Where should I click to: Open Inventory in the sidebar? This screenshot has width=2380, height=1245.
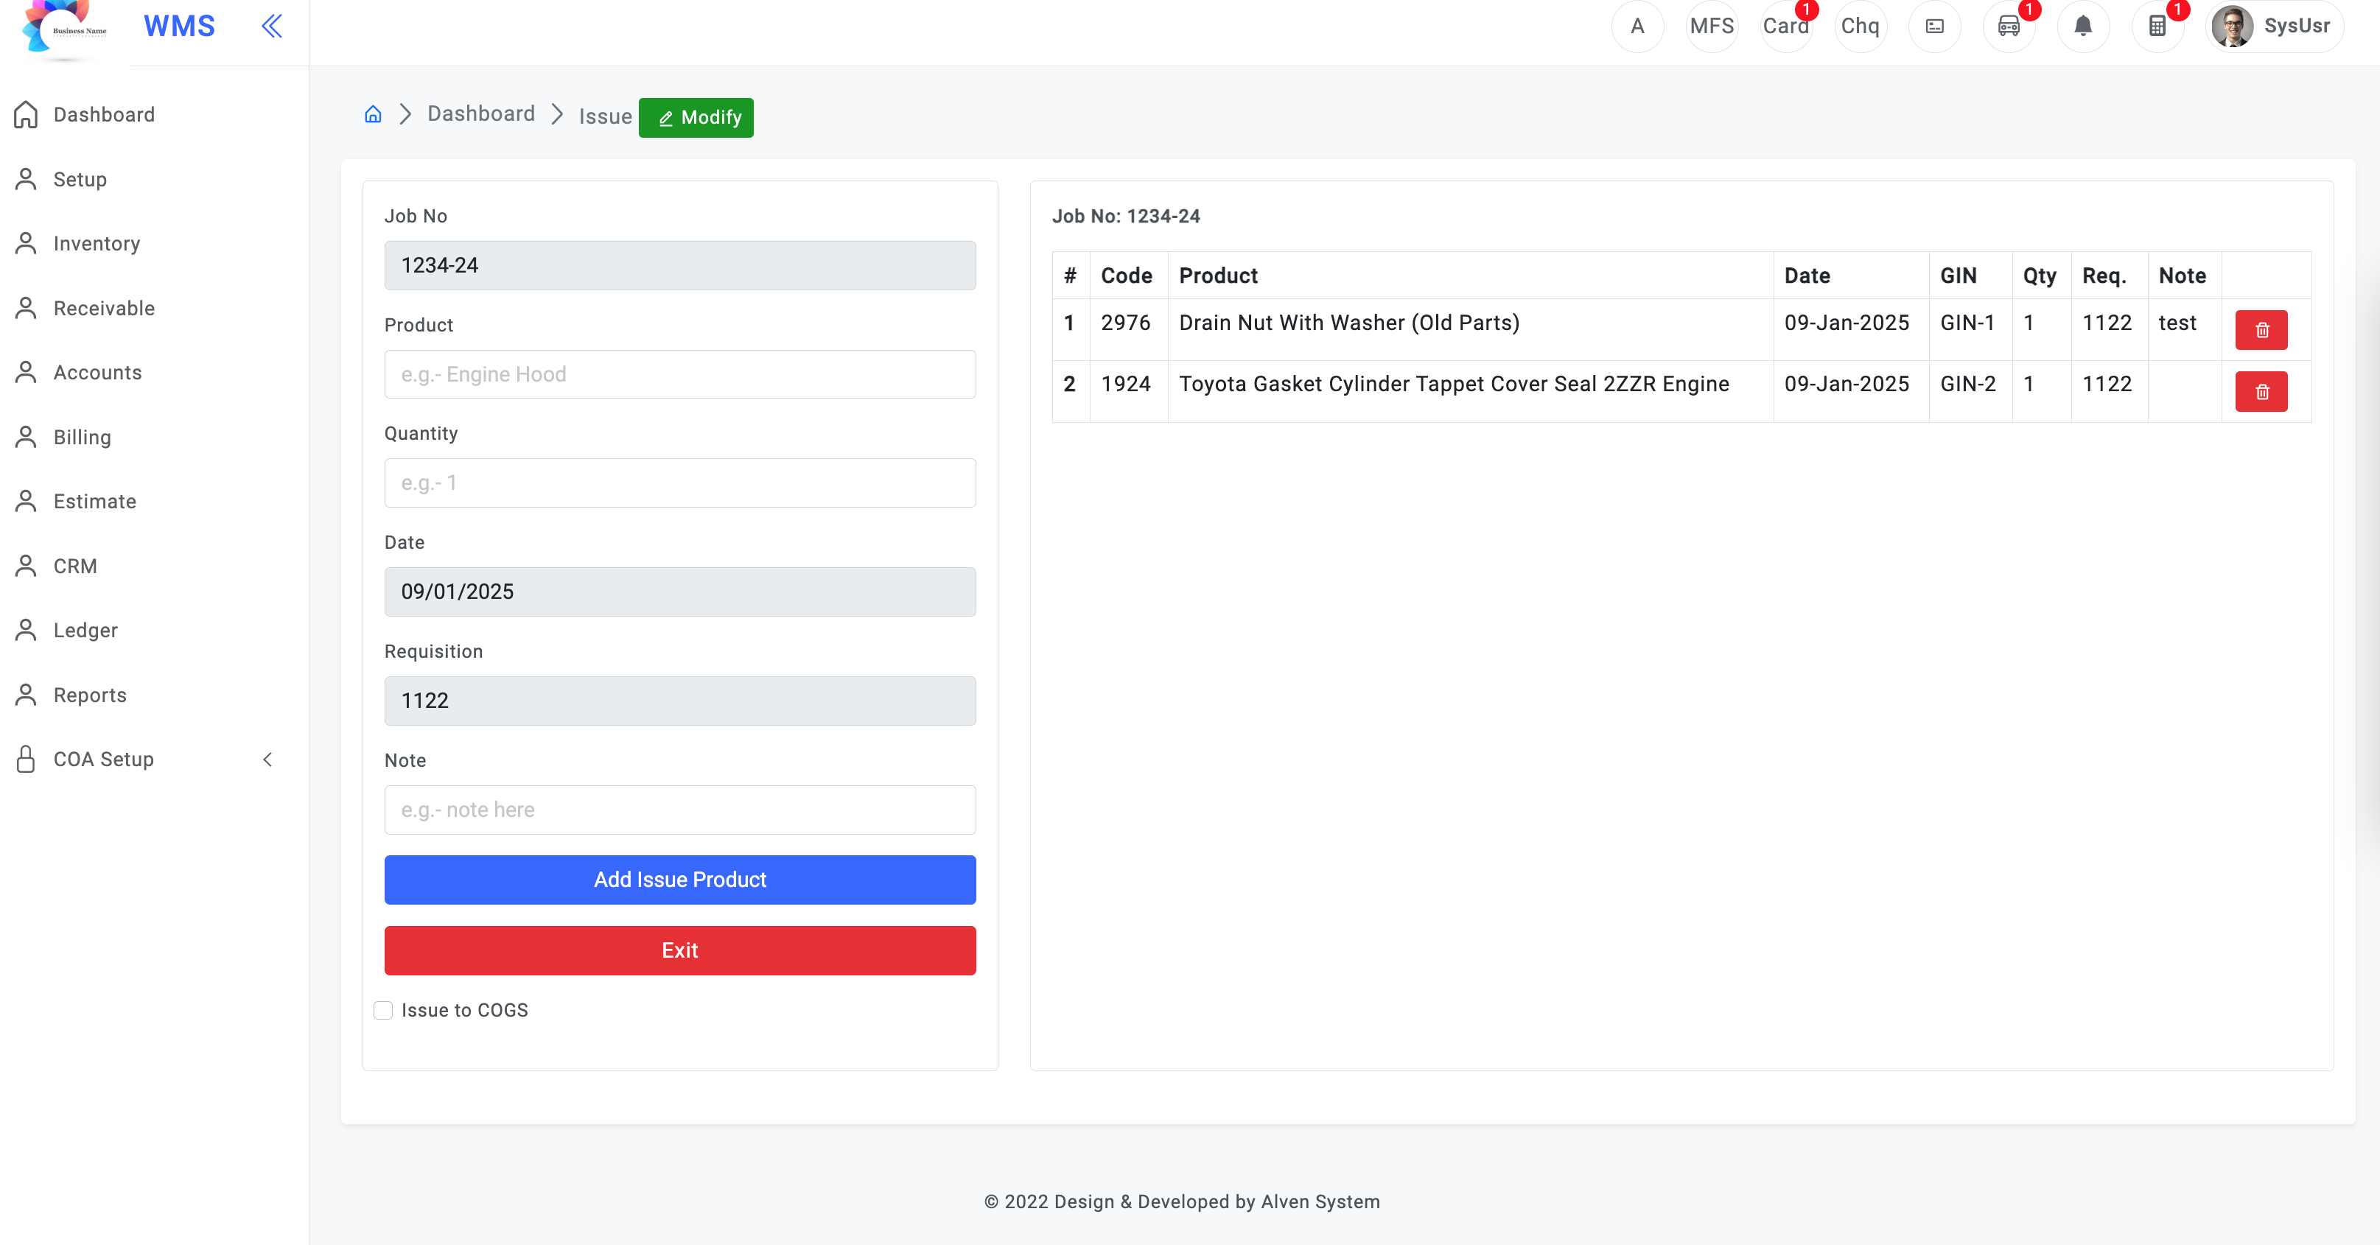pyautogui.click(x=97, y=244)
